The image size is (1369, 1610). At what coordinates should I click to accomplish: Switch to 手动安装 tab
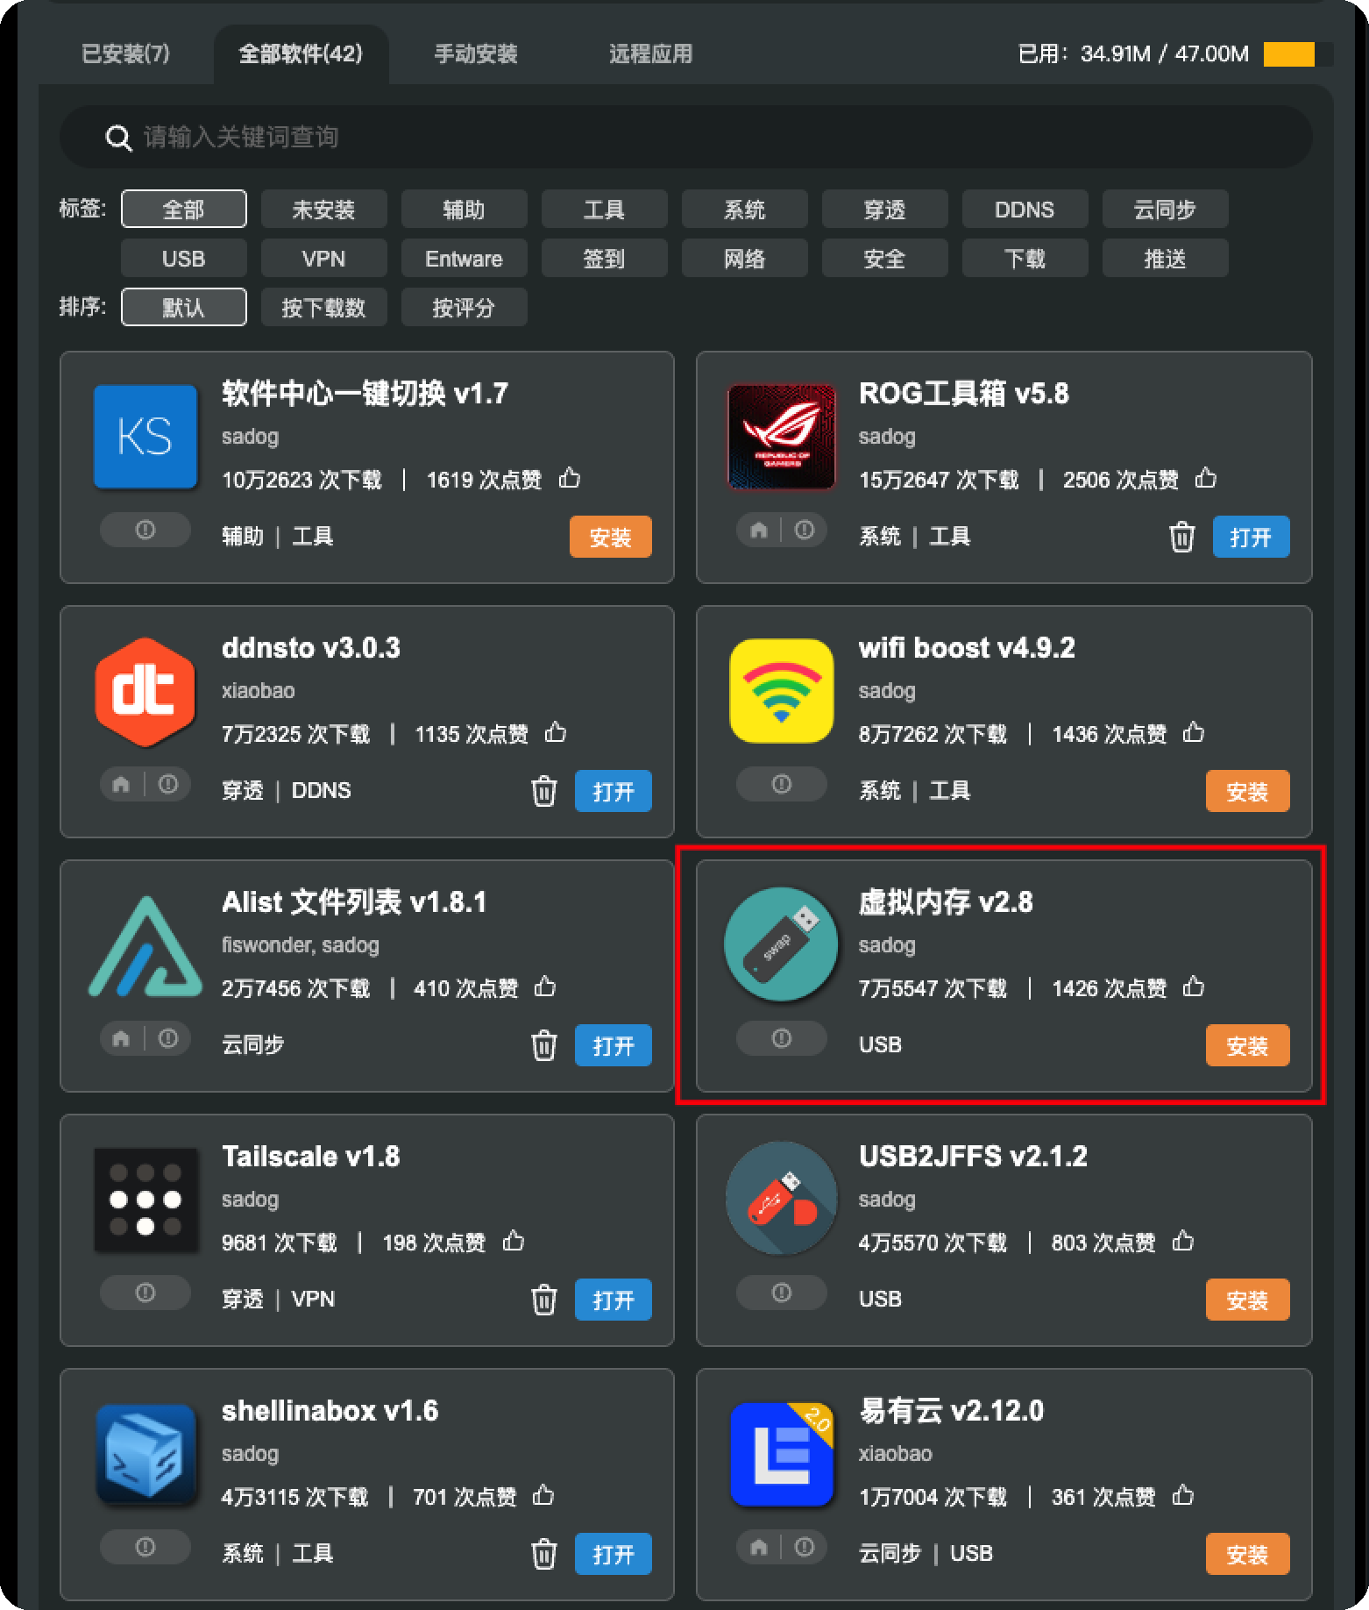point(476,54)
